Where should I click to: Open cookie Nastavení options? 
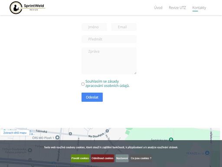[122, 158]
